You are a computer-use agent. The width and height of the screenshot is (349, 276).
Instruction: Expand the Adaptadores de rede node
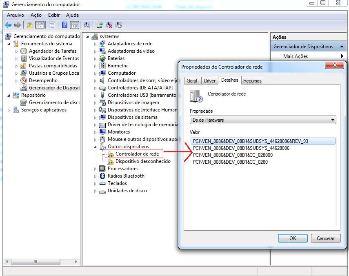point(96,44)
